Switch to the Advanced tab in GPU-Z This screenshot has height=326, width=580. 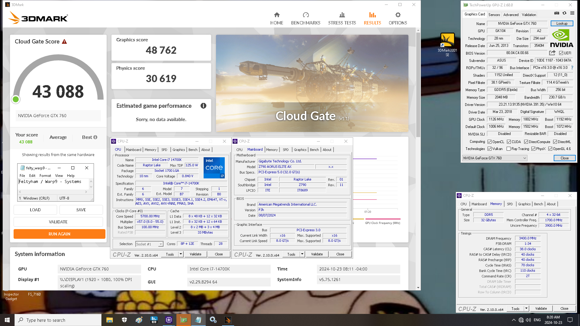511,14
